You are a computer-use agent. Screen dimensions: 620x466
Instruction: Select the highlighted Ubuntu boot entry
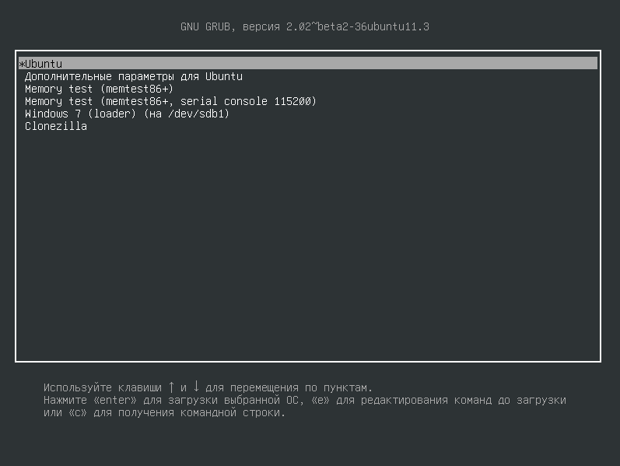pyautogui.click(x=307, y=63)
